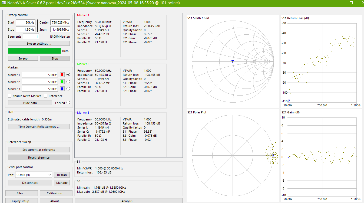Open the Manage device dialog
This screenshot has height=203, width=364.
[62, 183]
